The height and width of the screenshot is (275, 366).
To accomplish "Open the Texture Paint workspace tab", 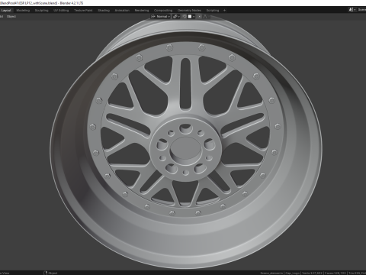I will tap(83, 11).
